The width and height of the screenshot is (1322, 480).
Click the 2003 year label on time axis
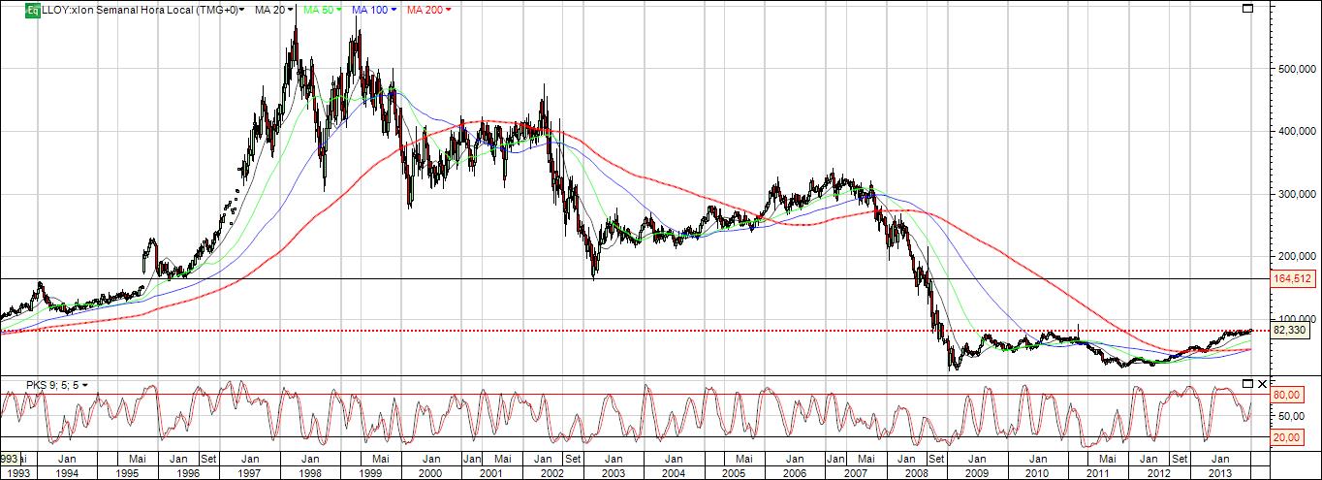click(x=614, y=472)
